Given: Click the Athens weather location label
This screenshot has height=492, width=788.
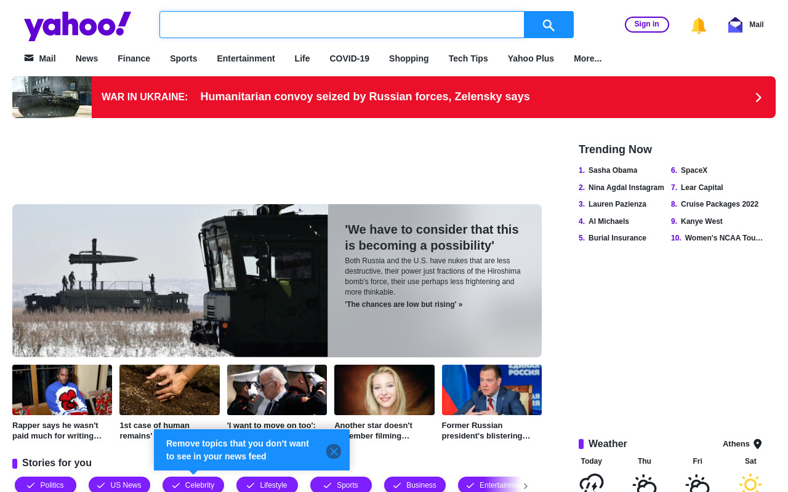Looking at the screenshot, I should pyautogui.click(x=736, y=444).
